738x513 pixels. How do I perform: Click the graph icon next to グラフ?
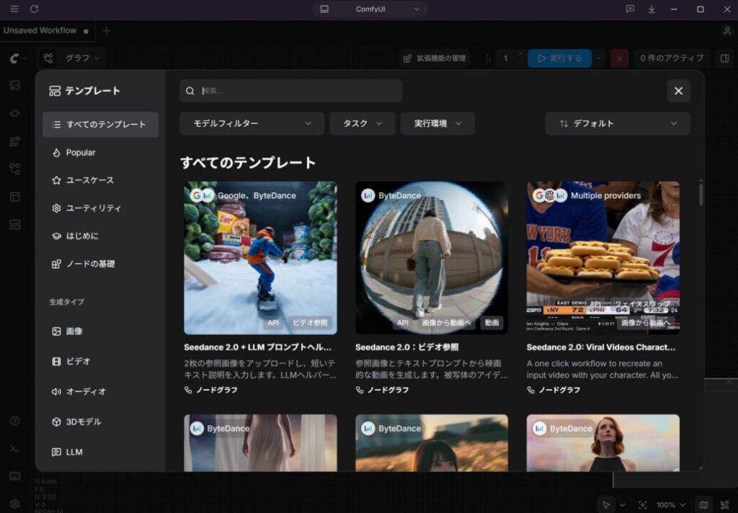click(x=48, y=58)
